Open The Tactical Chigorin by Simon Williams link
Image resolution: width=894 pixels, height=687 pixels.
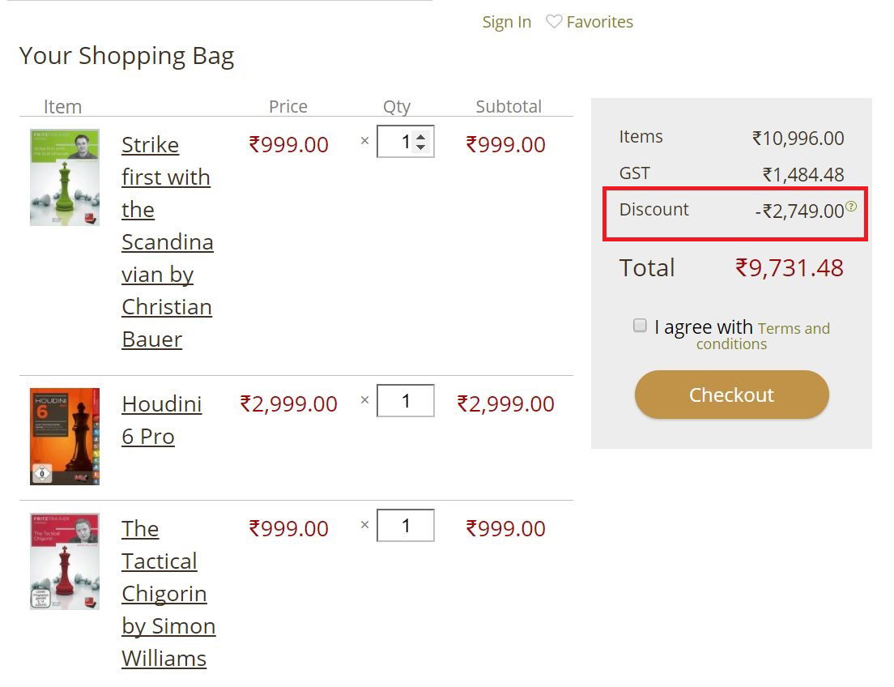click(x=168, y=593)
